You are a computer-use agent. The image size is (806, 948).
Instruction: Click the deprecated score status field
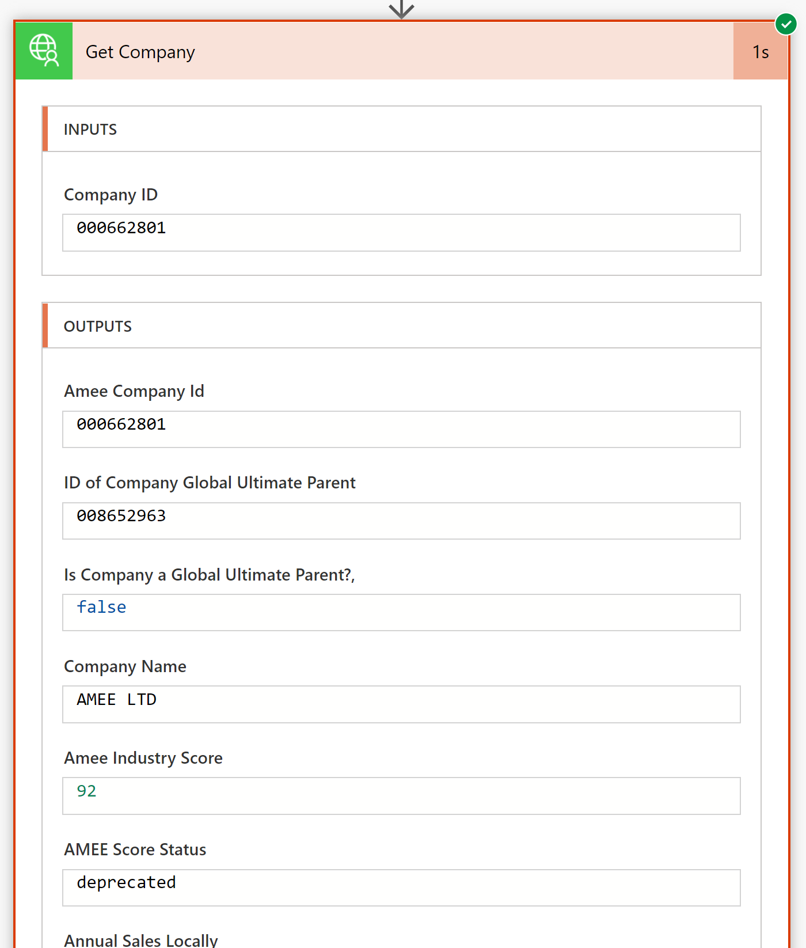tap(401, 888)
